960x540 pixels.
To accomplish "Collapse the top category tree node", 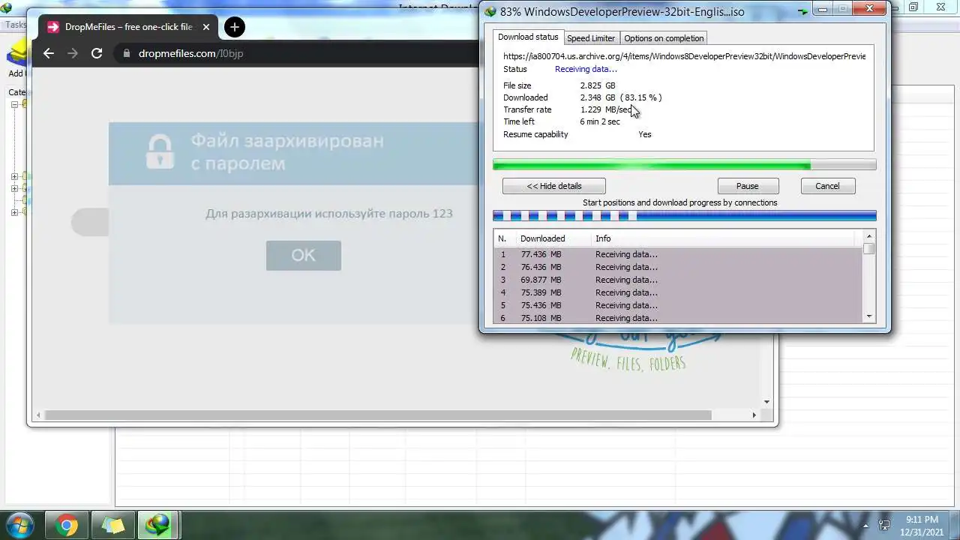I will tap(14, 105).
